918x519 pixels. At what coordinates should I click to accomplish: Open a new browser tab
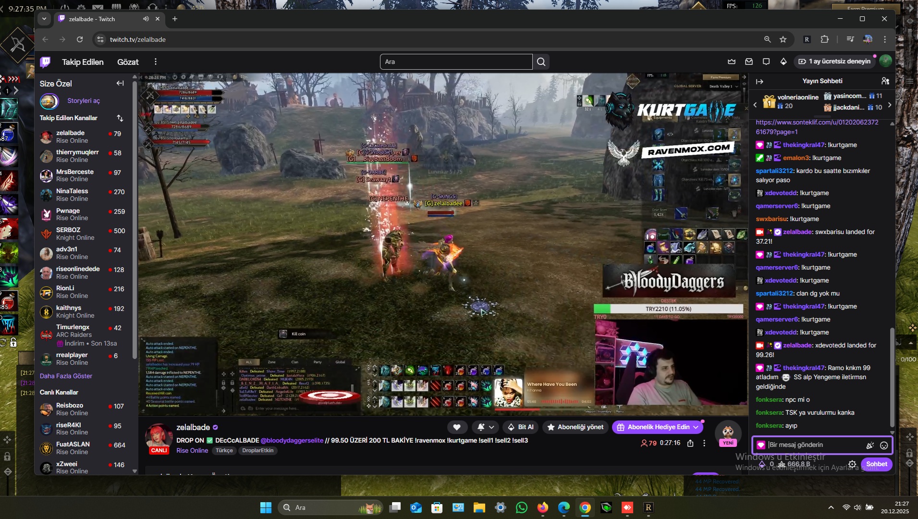(175, 19)
